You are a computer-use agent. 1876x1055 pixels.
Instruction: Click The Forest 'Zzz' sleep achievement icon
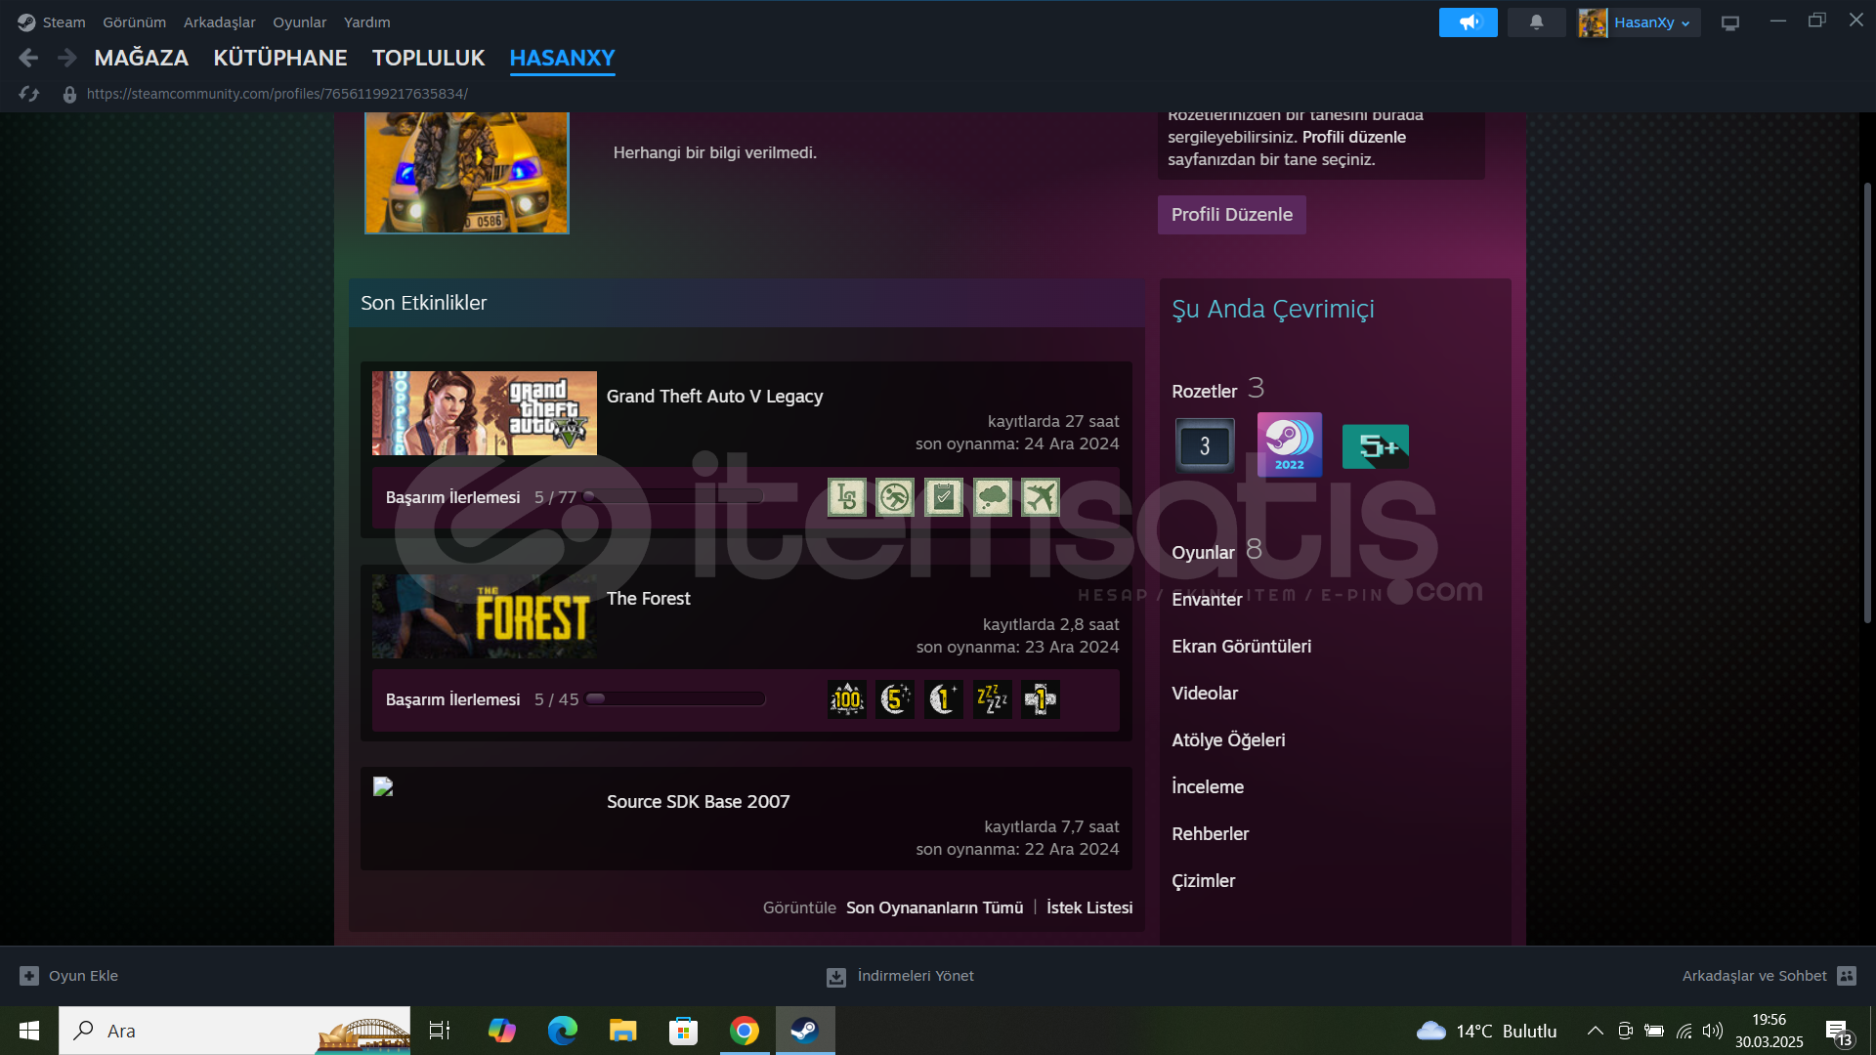tap(992, 699)
